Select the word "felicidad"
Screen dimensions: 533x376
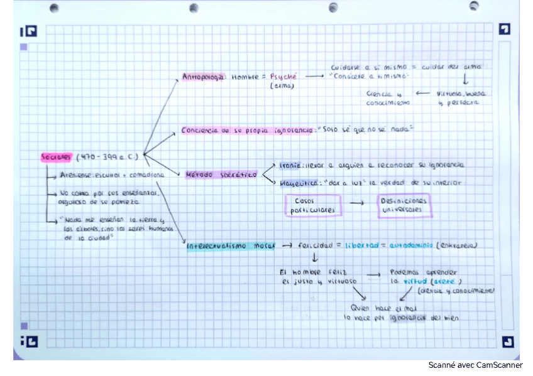315,245
